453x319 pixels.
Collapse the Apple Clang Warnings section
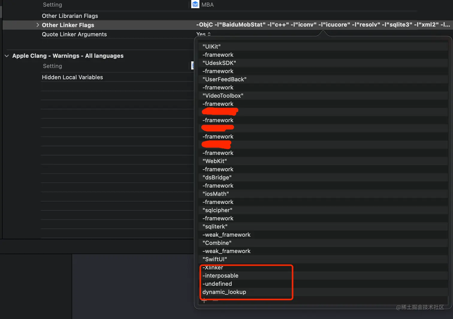coord(7,56)
